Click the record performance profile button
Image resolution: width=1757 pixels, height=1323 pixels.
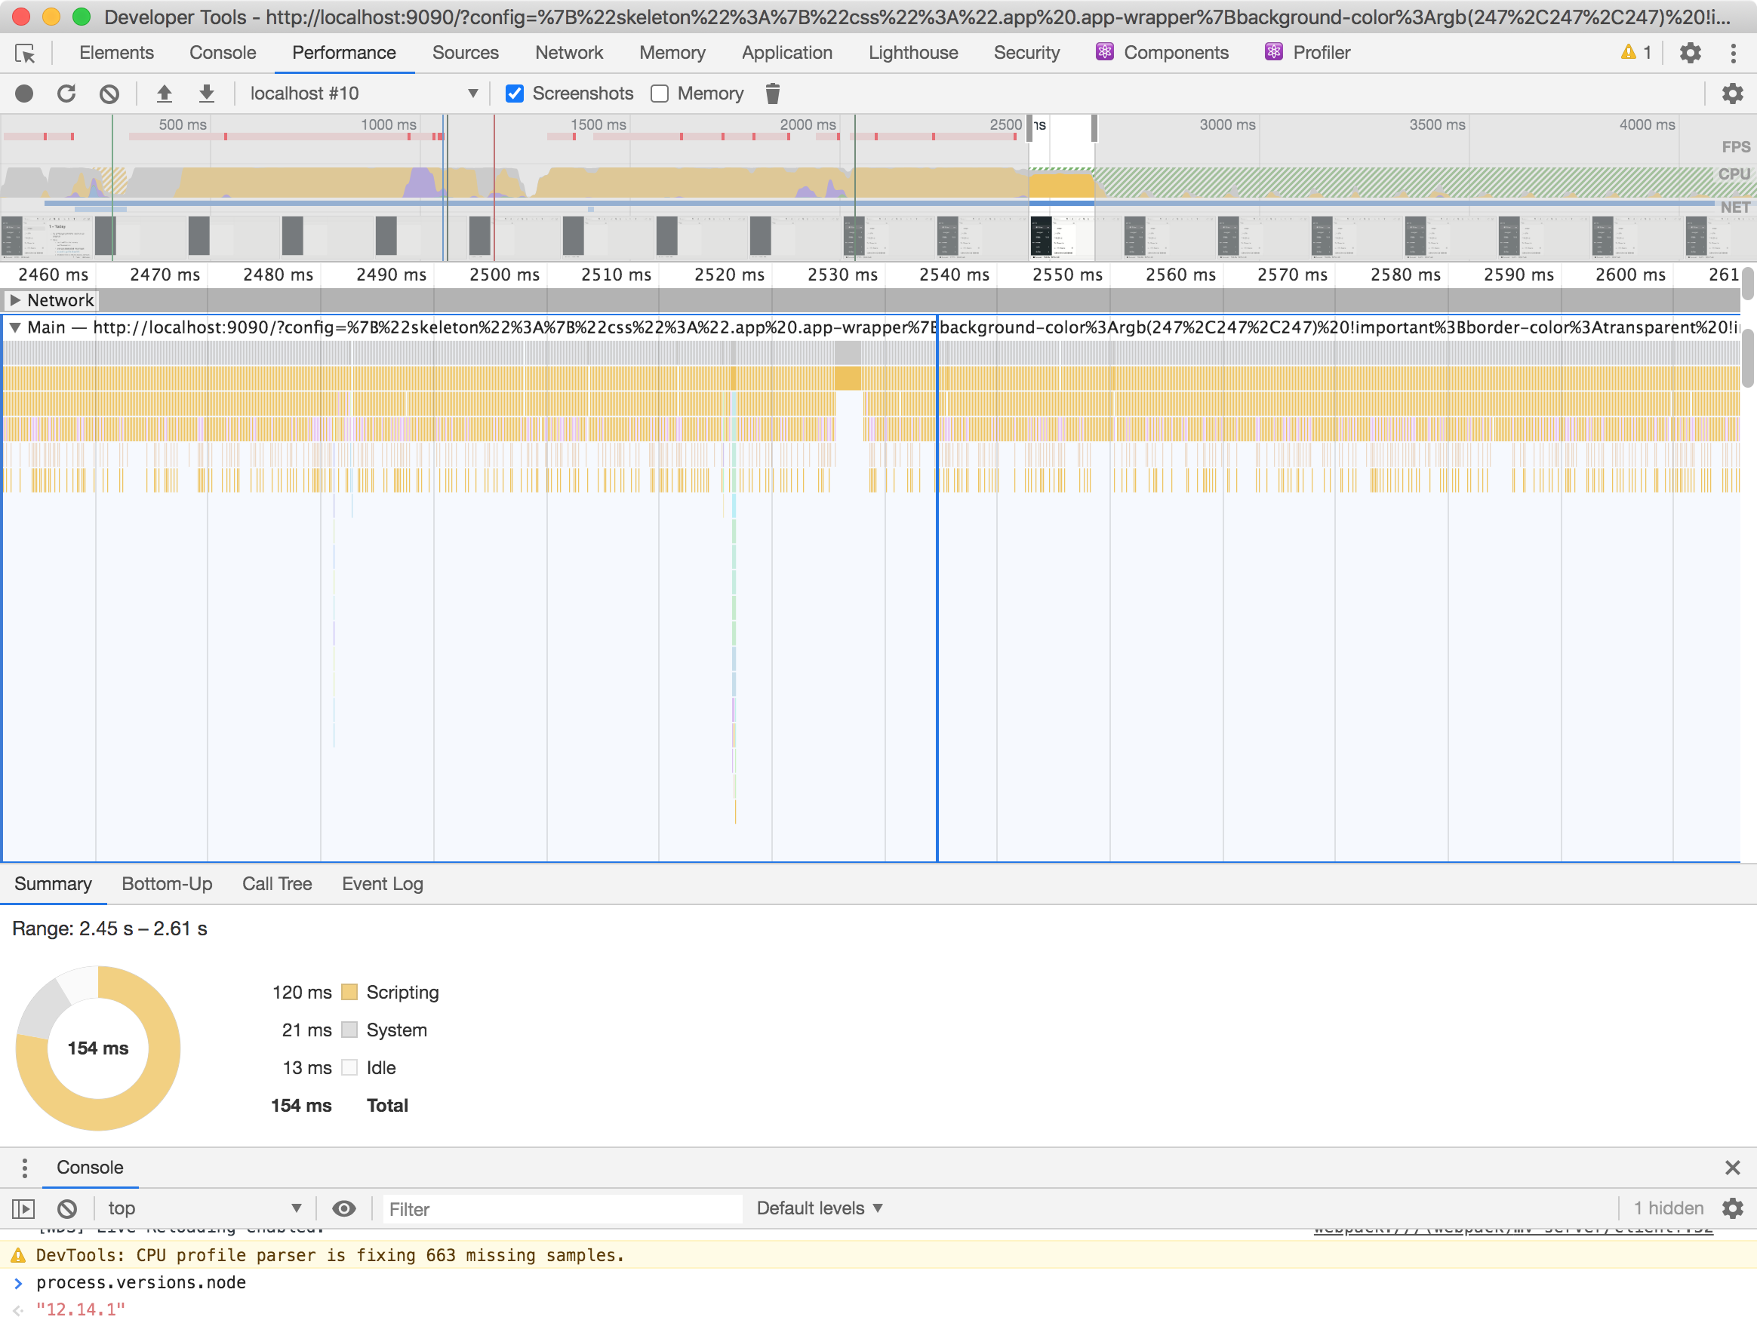(x=24, y=94)
